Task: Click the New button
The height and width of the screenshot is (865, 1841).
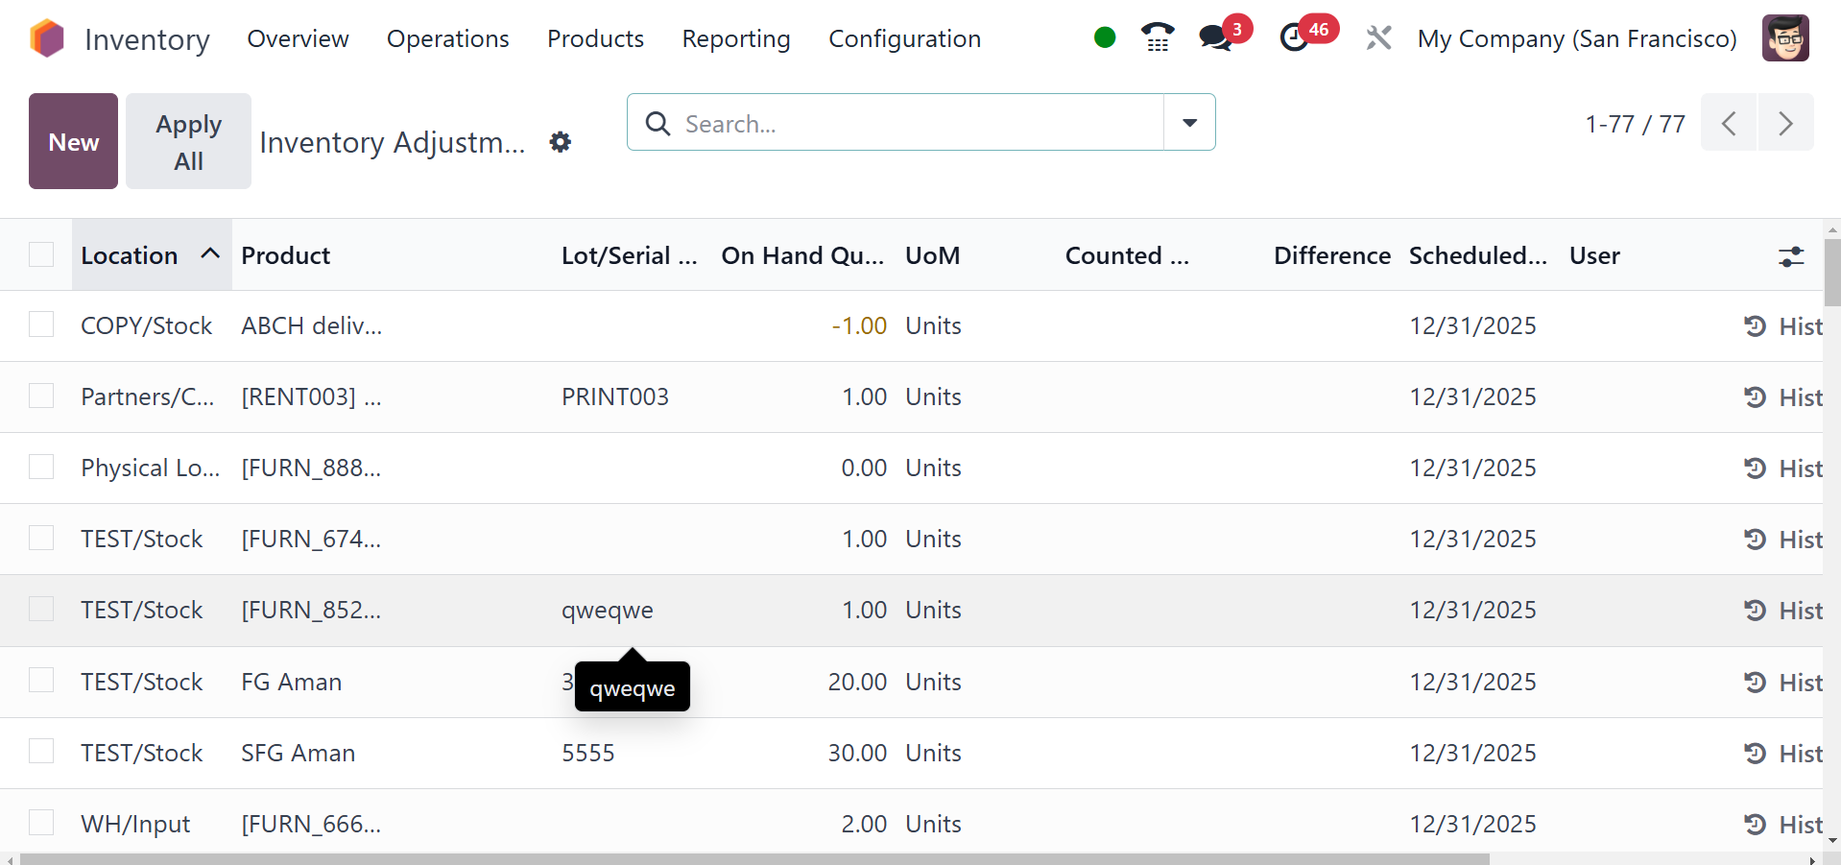Action: click(74, 141)
